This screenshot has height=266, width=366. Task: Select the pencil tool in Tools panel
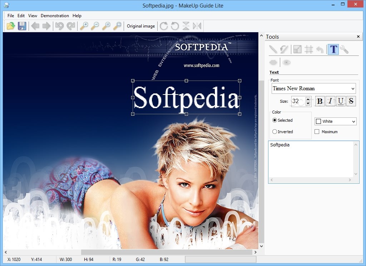coord(273,49)
